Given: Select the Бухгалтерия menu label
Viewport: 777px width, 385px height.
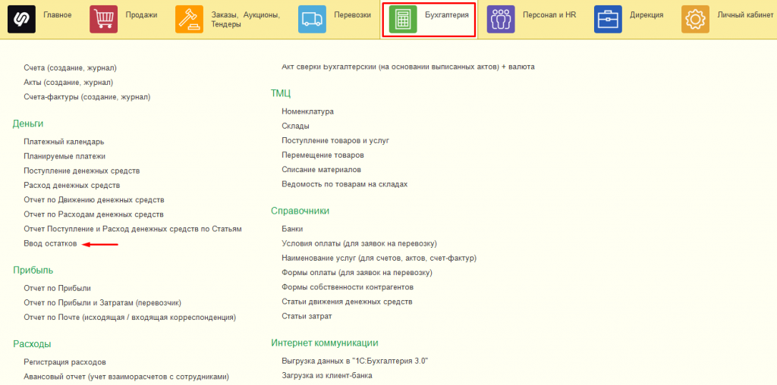Looking at the screenshot, I should (x=447, y=15).
